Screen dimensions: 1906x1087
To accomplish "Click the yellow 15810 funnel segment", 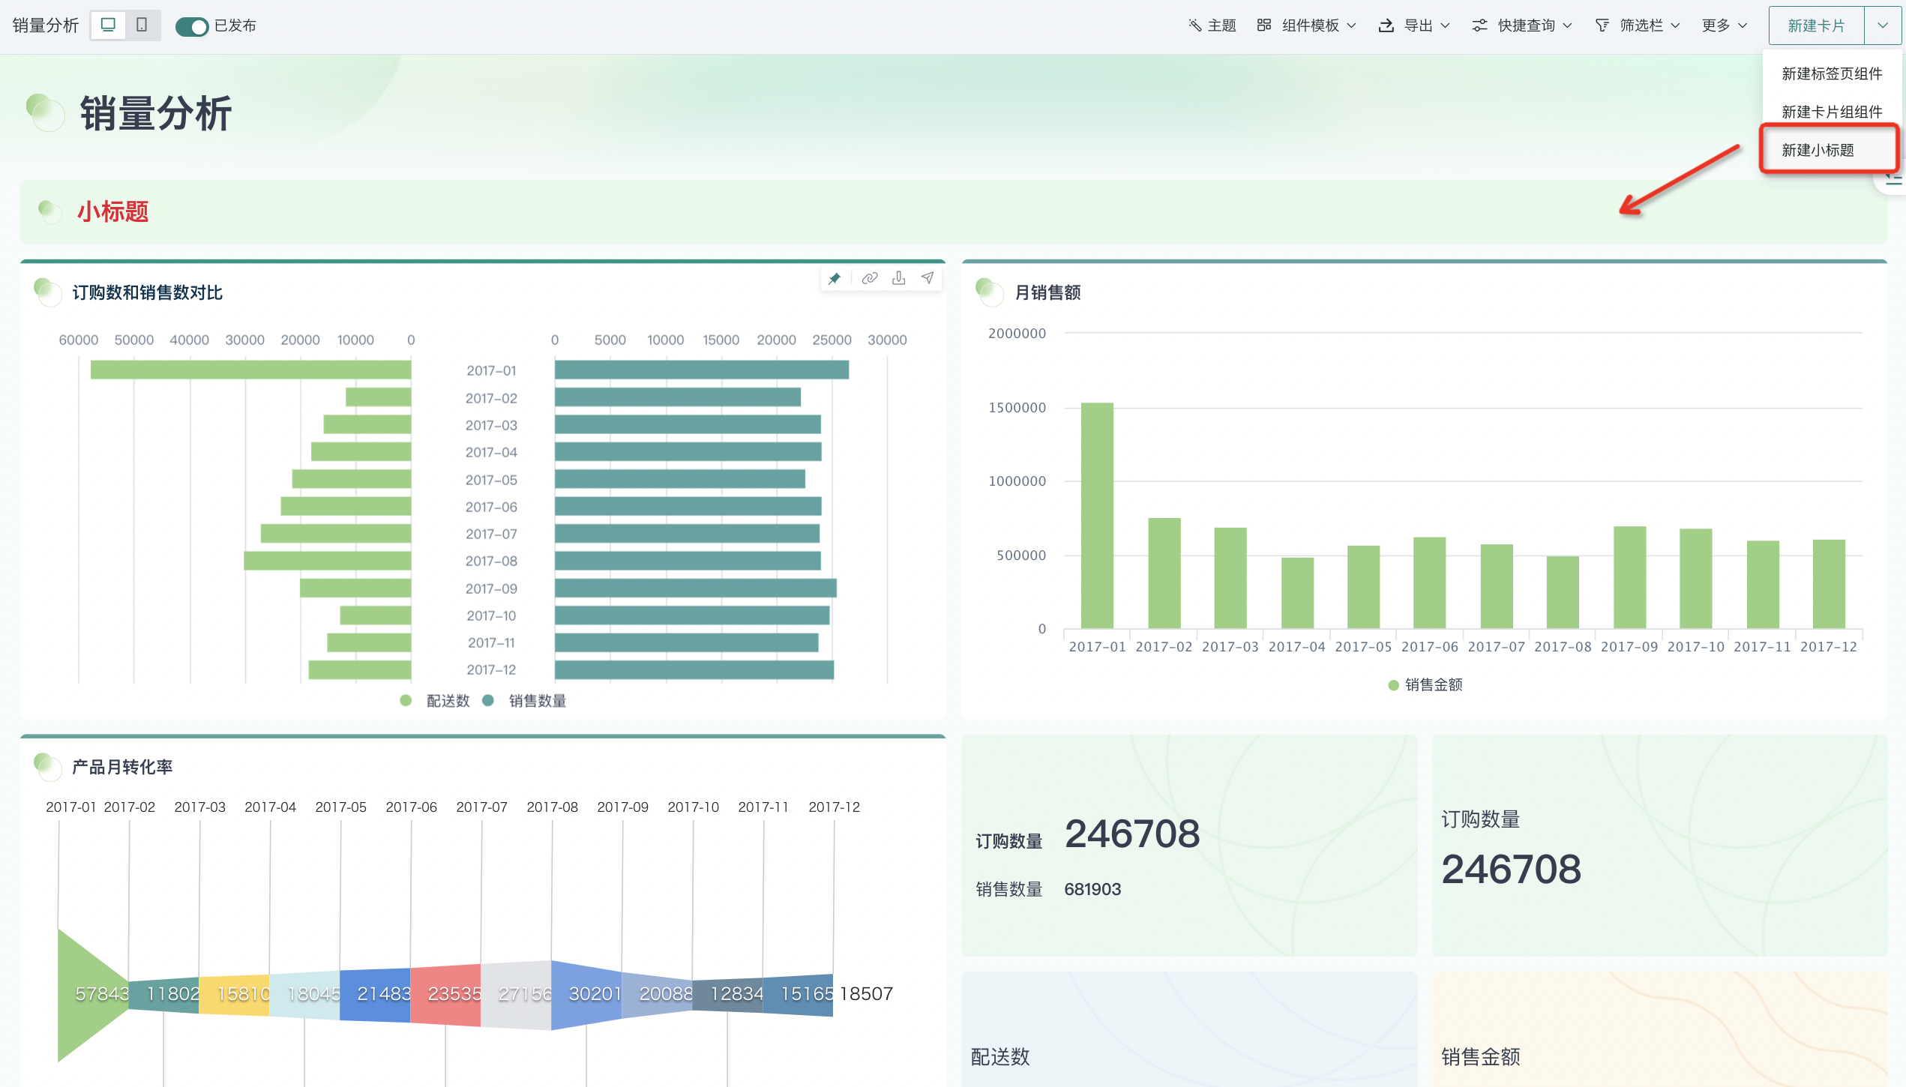I will pos(234,994).
